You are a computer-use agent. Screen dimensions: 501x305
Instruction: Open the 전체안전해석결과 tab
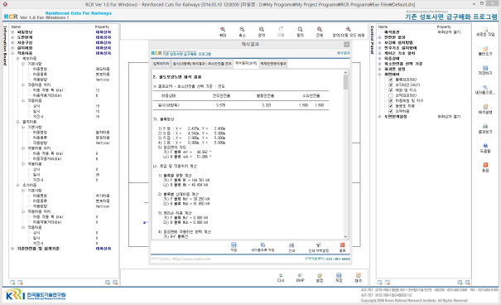[273, 64]
